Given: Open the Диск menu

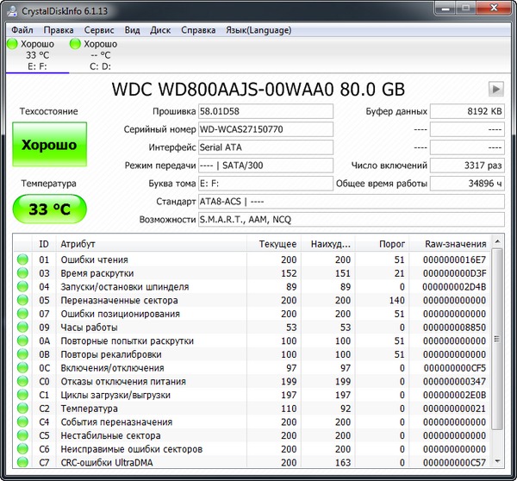Looking at the screenshot, I should point(160,29).
